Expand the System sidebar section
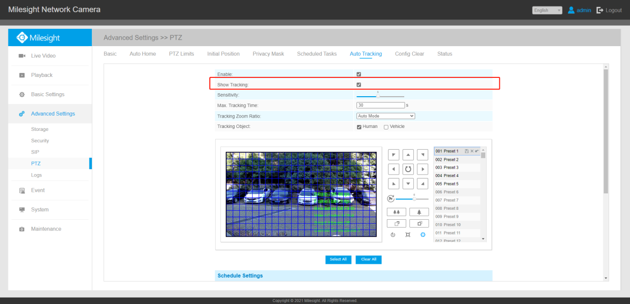 coord(50,210)
